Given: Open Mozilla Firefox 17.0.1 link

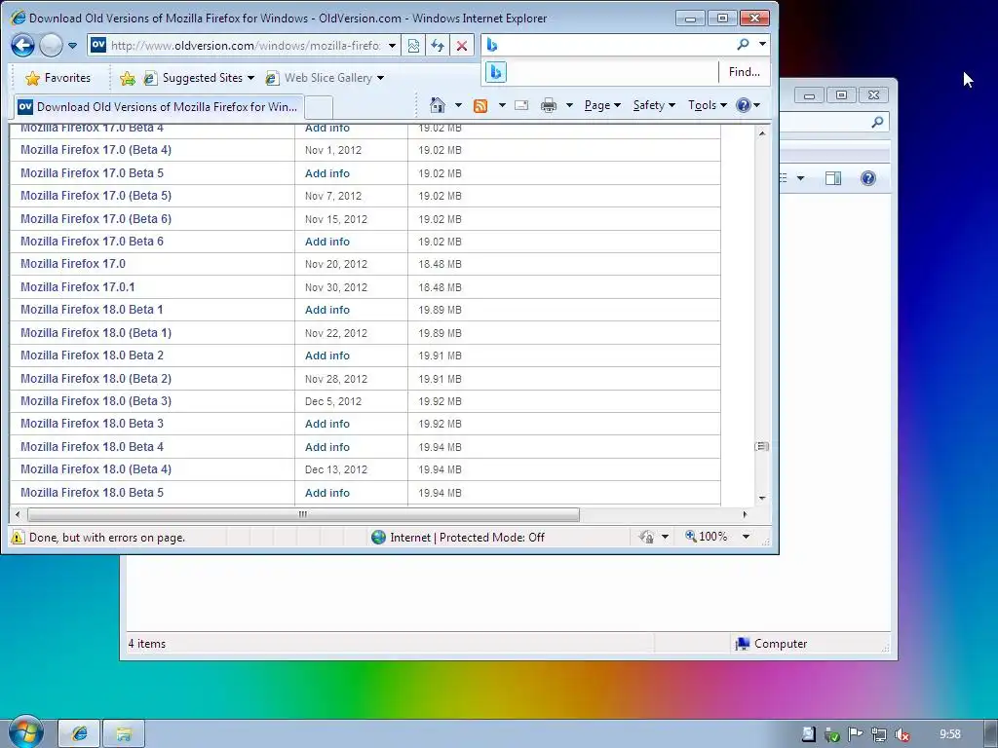Looking at the screenshot, I should coord(78,287).
